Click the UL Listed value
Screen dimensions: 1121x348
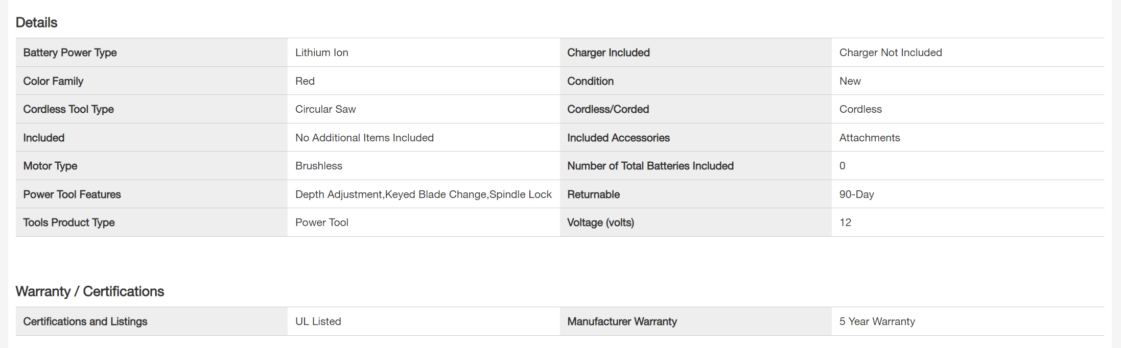(318, 321)
